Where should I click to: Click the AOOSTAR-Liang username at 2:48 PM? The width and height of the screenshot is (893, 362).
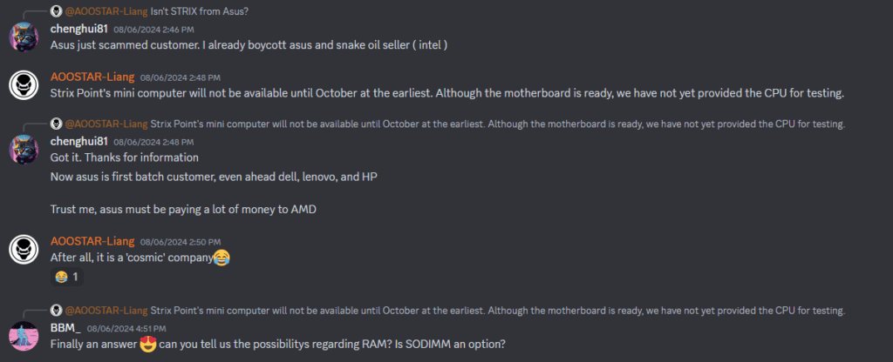click(92, 77)
